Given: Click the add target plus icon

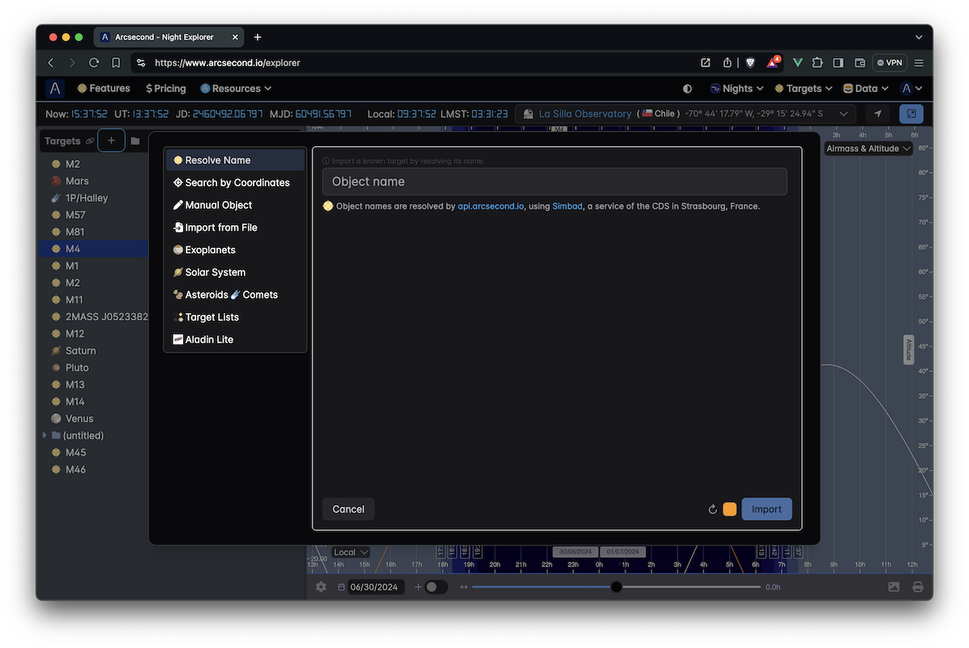Looking at the screenshot, I should click(x=111, y=140).
